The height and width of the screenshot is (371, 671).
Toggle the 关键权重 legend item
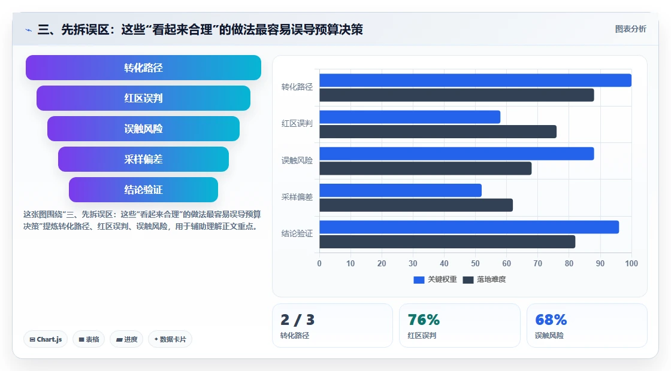[x=435, y=279]
